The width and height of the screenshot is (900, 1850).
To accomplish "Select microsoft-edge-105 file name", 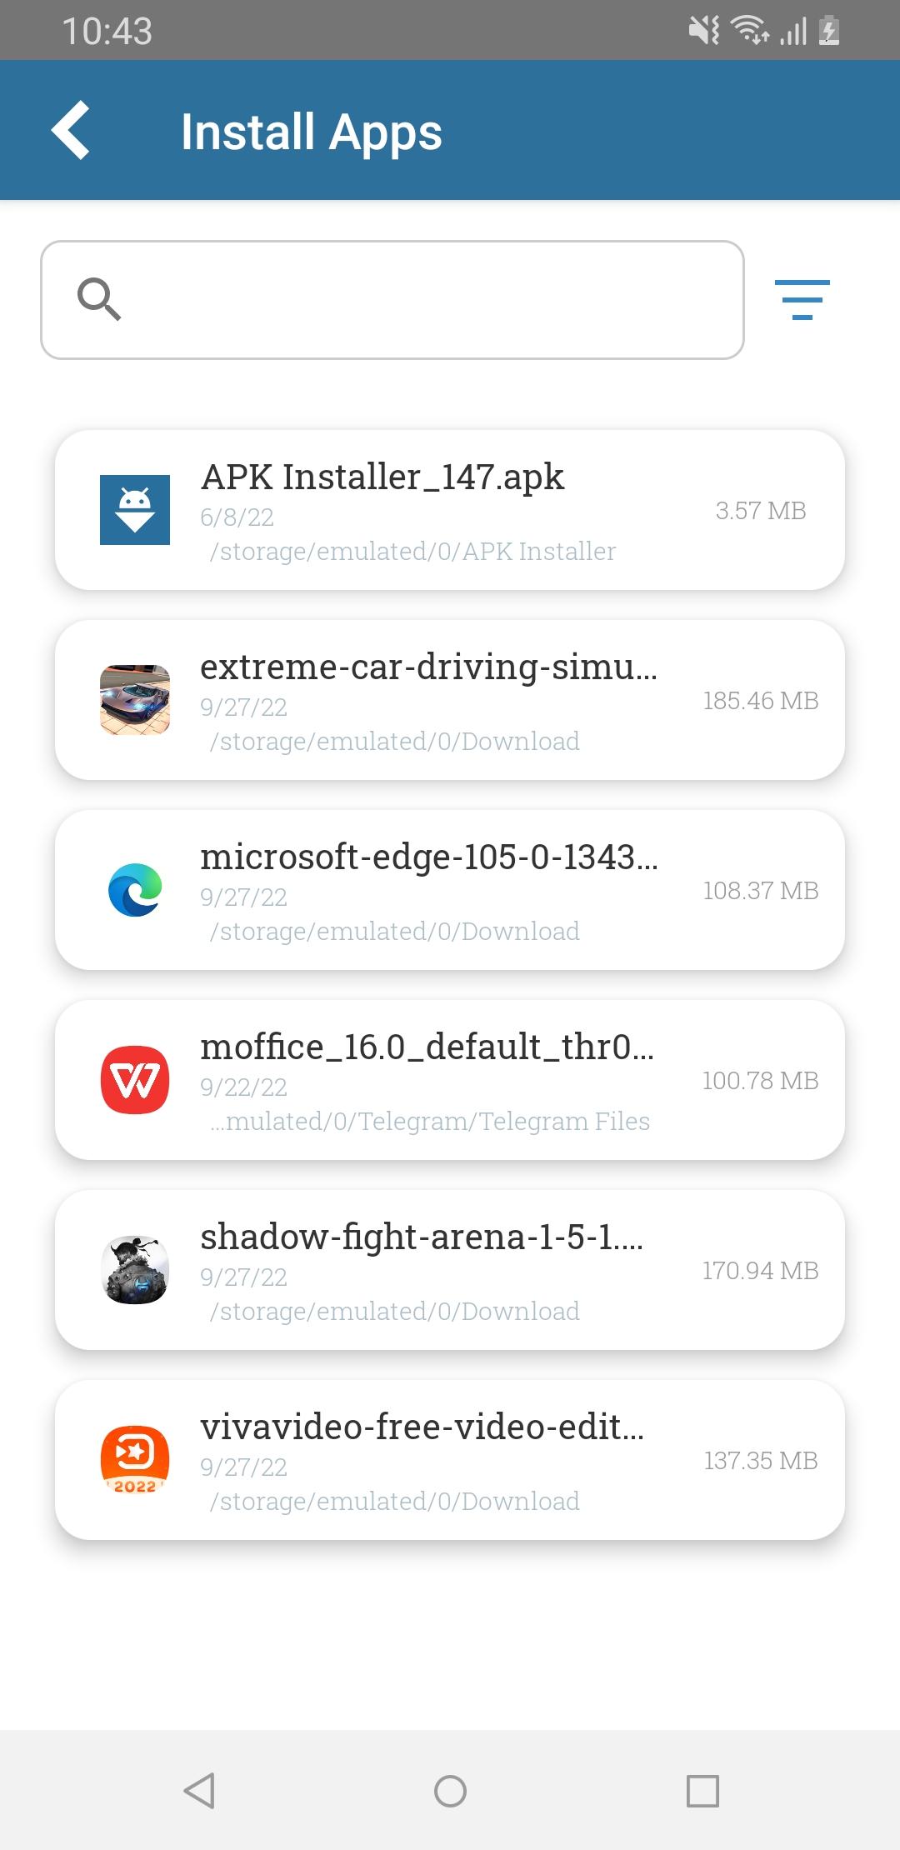I will [x=428, y=857].
